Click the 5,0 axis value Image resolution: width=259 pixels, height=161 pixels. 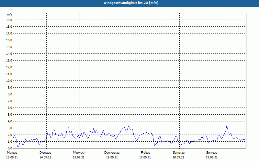coord(10,115)
